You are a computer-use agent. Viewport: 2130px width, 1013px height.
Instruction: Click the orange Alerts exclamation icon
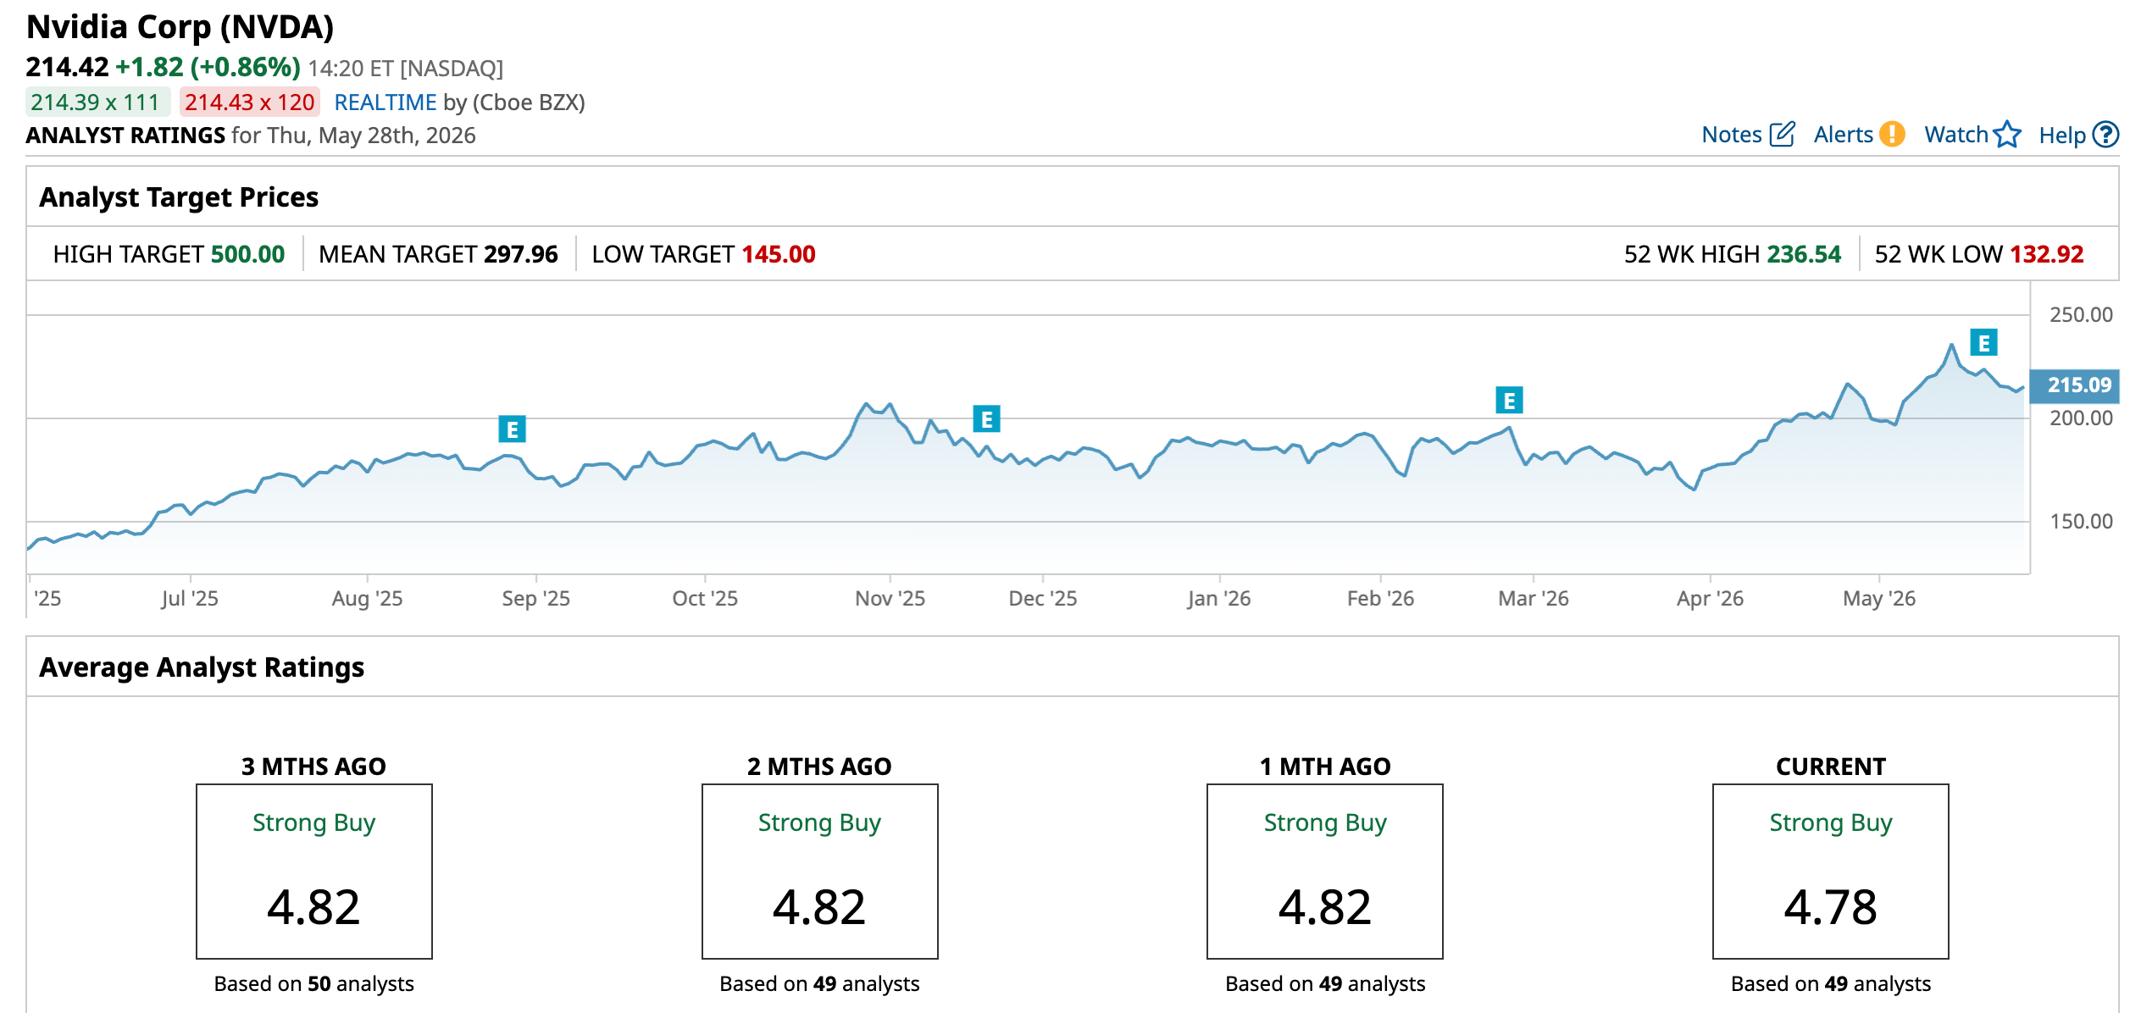(1891, 134)
